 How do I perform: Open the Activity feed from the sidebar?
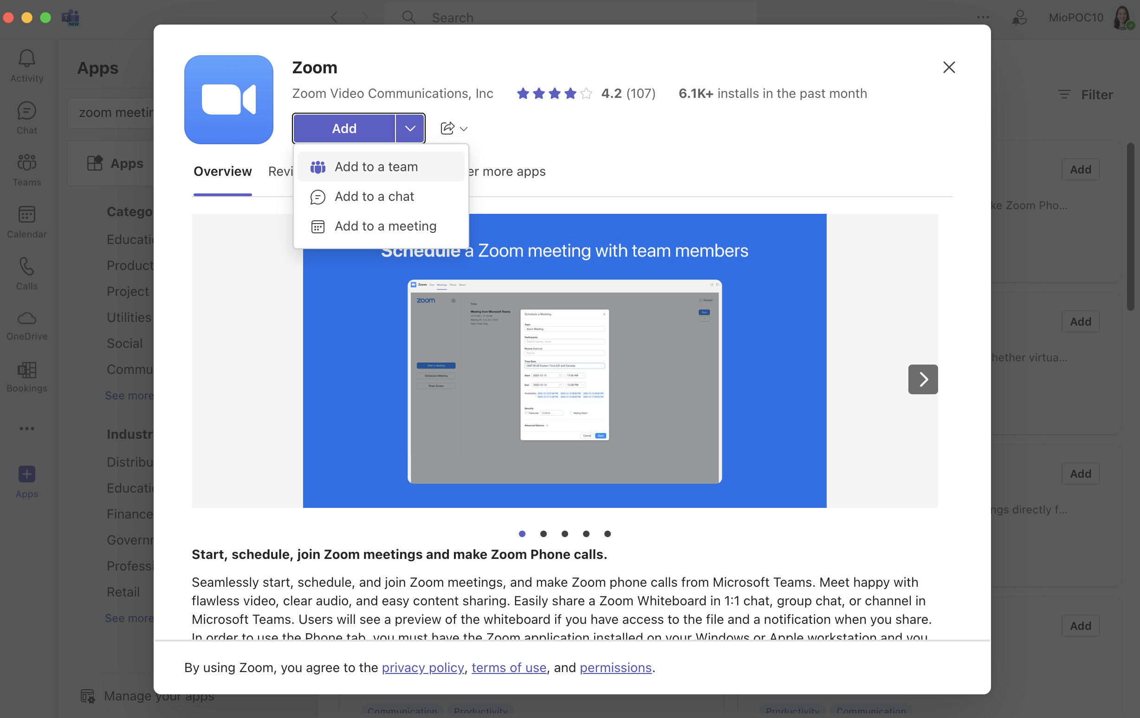click(26, 65)
